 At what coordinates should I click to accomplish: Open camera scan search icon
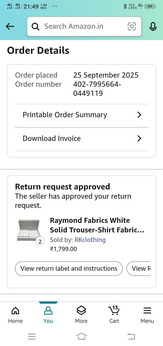tap(131, 27)
